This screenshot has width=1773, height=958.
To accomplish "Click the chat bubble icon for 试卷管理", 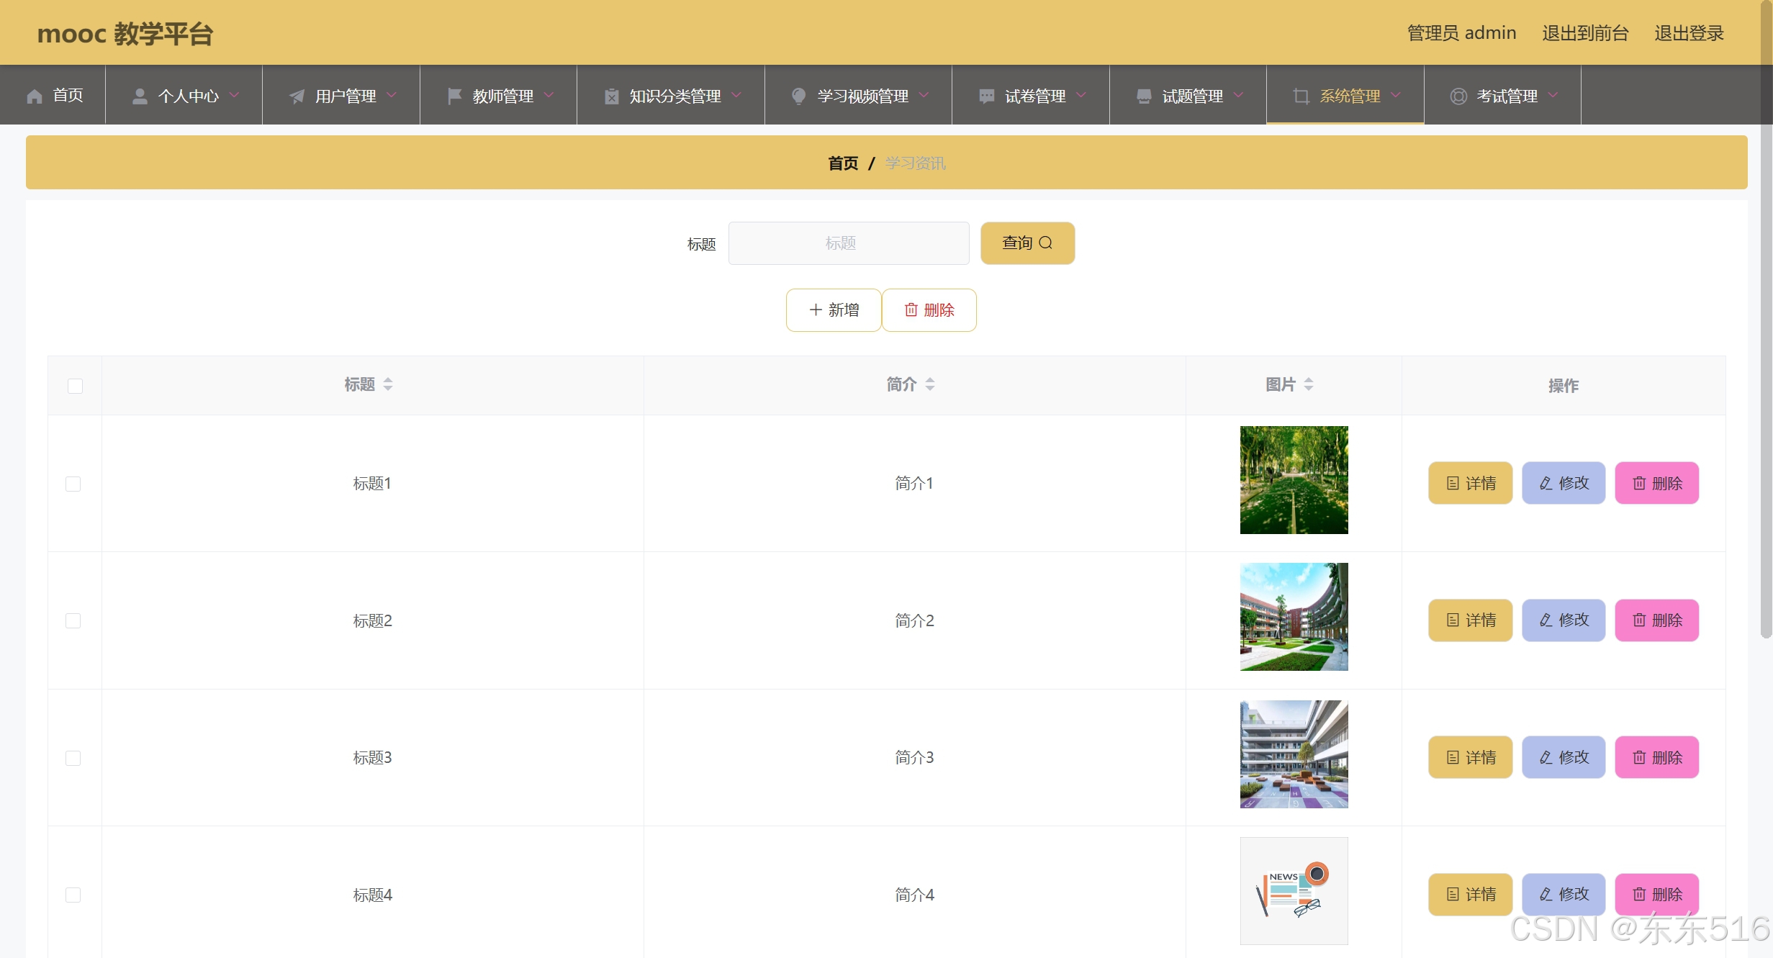I will [x=986, y=96].
